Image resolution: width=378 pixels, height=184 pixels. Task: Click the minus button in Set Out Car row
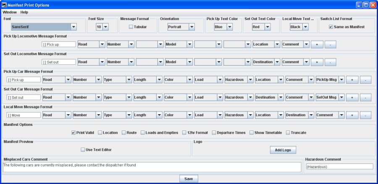(365, 97)
